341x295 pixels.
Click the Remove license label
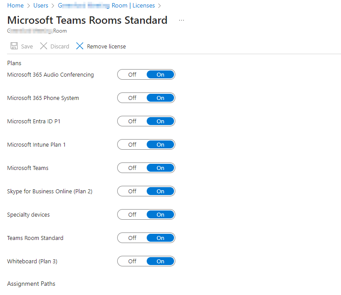[106, 46]
